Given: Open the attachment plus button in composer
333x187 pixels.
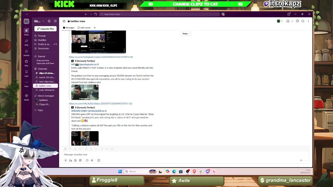Looking at the screenshot, I should coord(66,160).
